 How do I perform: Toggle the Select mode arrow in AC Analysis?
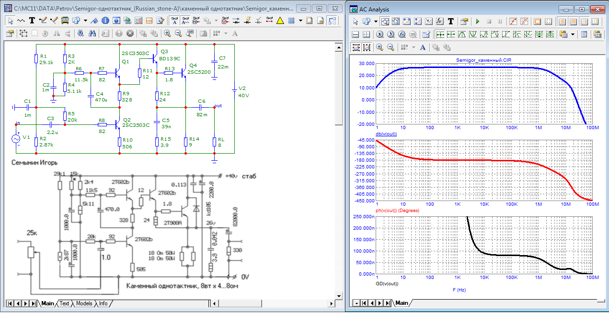(x=355, y=22)
